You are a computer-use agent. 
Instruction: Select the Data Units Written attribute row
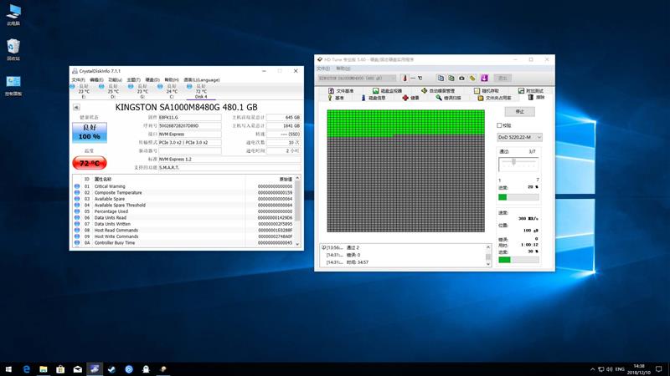coord(184,224)
